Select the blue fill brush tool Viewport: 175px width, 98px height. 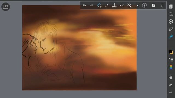(x=171, y=36)
